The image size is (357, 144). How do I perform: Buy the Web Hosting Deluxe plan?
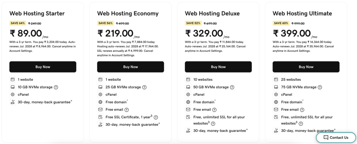coord(218,67)
